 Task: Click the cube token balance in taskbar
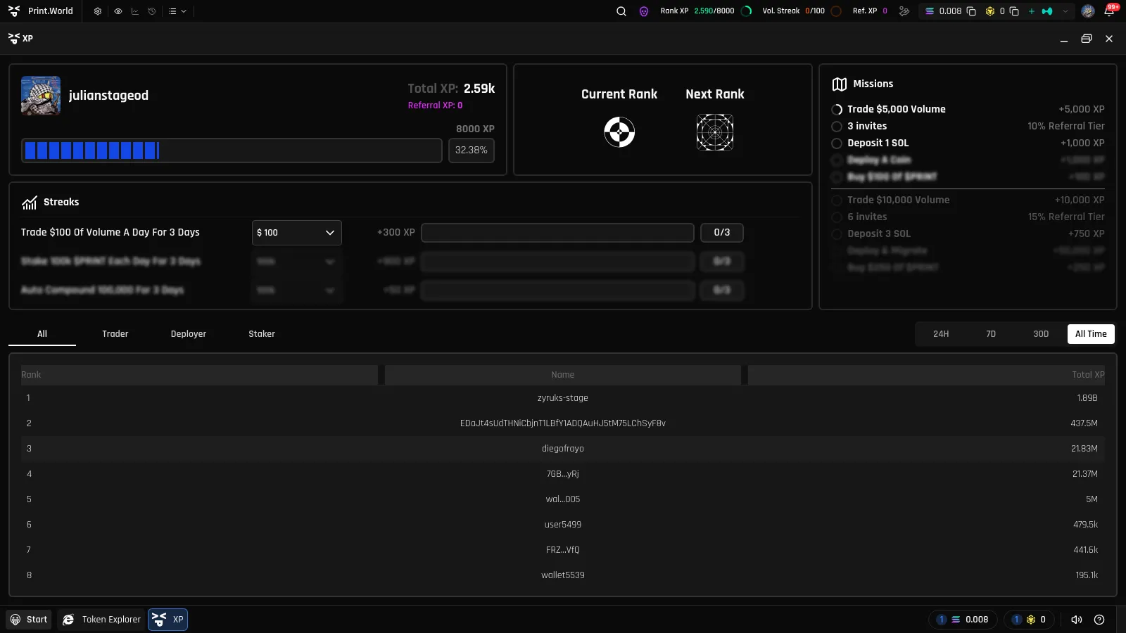1029,620
